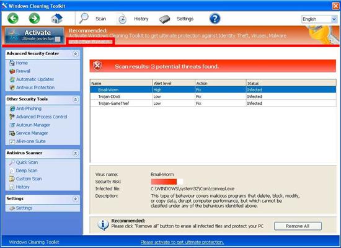Open the Settings toolbar label
The height and width of the screenshot is (248, 341).
pos(185,19)
